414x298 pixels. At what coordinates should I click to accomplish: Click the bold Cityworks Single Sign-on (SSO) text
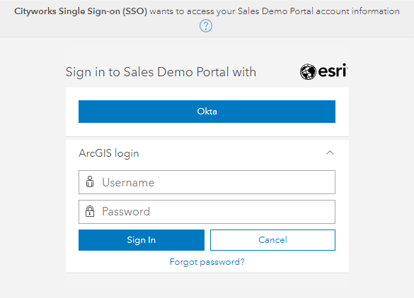point(81,11)
